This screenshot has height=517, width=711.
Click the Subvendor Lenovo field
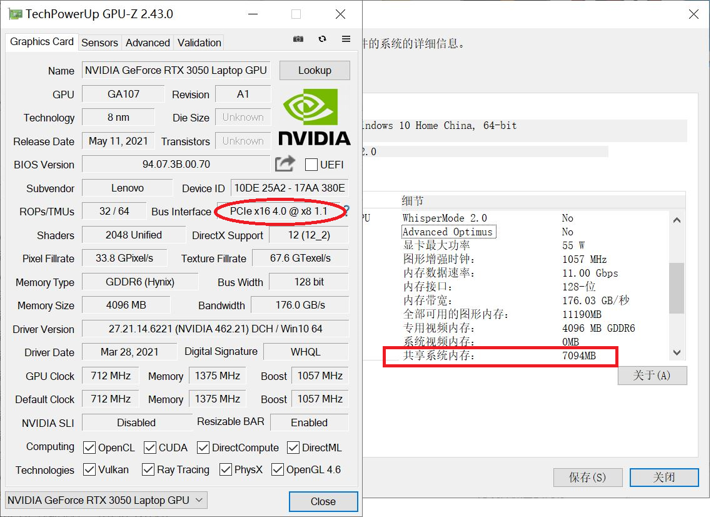point(128,188)
